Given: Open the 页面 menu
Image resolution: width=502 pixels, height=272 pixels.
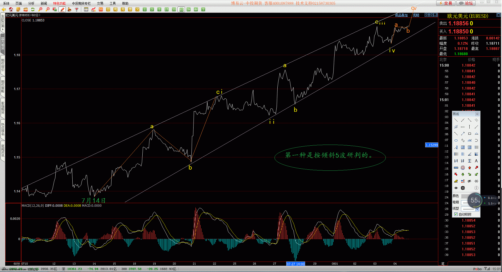Looking at the screenshot, I should (x=19, y=3).
